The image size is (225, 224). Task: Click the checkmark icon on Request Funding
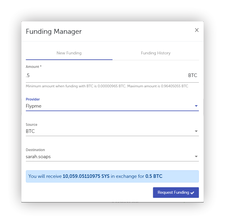pos(192,193)
